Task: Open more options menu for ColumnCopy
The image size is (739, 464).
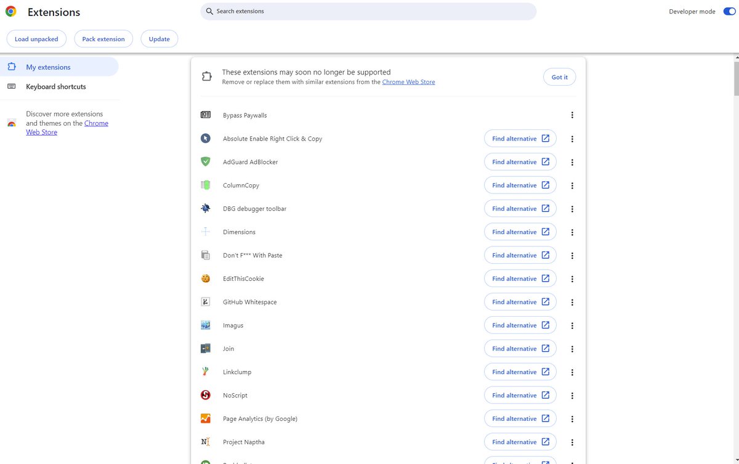Action: pyautogui.click(x=572, y=185)
